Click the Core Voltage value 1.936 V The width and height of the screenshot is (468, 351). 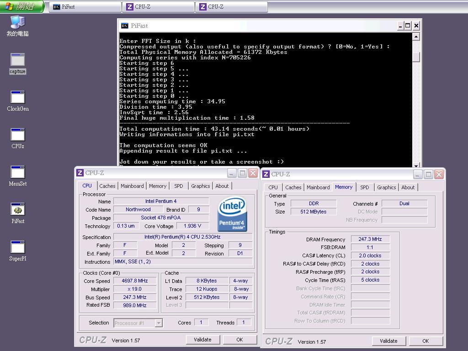pyautogui.click(x=192, y=226)
